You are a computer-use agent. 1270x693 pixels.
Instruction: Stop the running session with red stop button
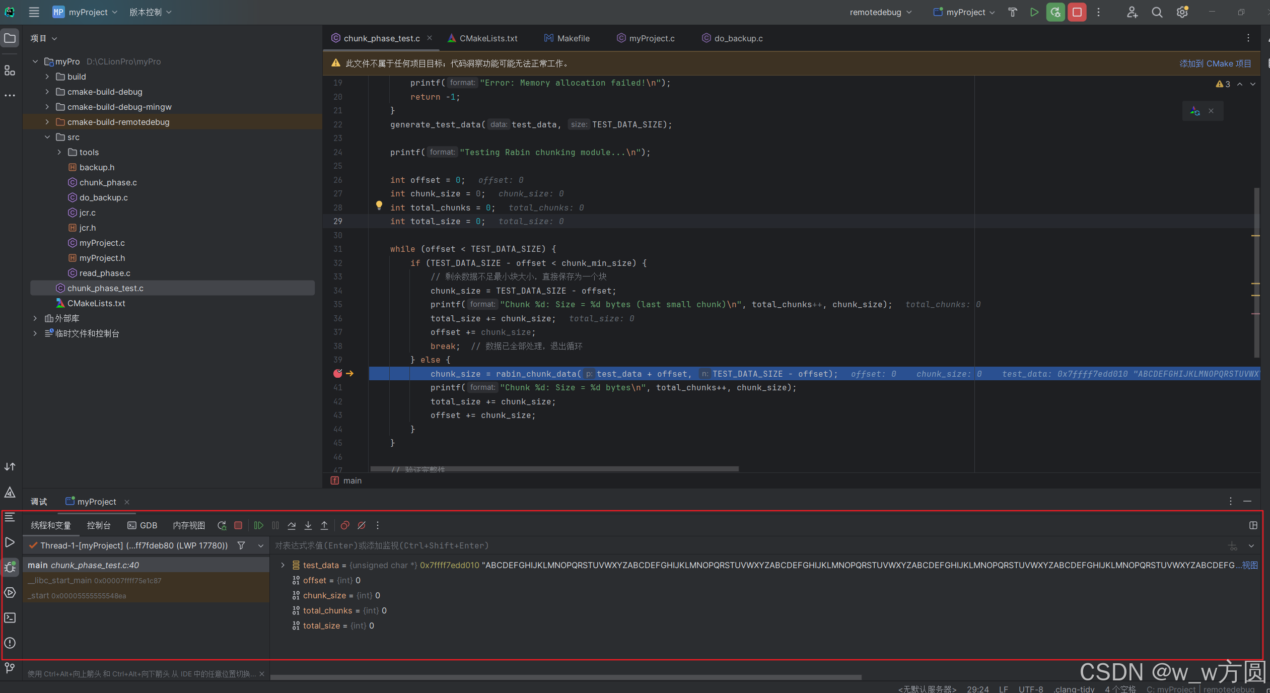click(x=1077, y=12)
